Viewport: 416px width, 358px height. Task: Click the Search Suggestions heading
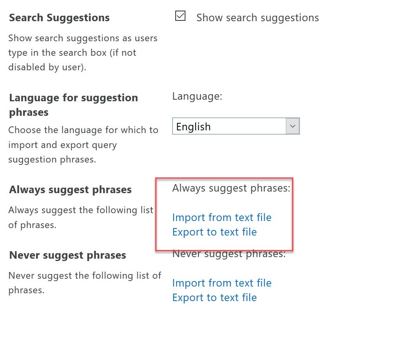pyautogui.click(x=59, y=17)
